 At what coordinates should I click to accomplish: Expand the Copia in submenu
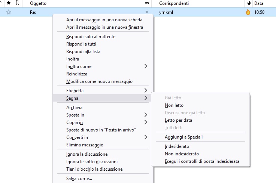point(103,122)
